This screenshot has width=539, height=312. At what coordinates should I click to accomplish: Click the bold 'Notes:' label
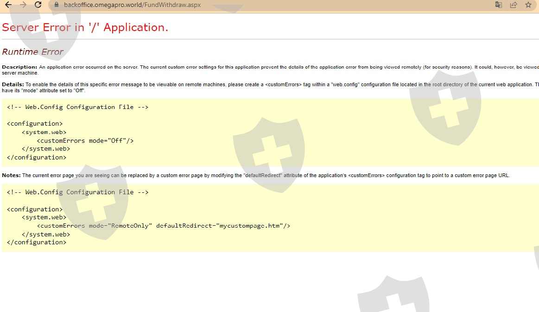(x=11, y=176)
